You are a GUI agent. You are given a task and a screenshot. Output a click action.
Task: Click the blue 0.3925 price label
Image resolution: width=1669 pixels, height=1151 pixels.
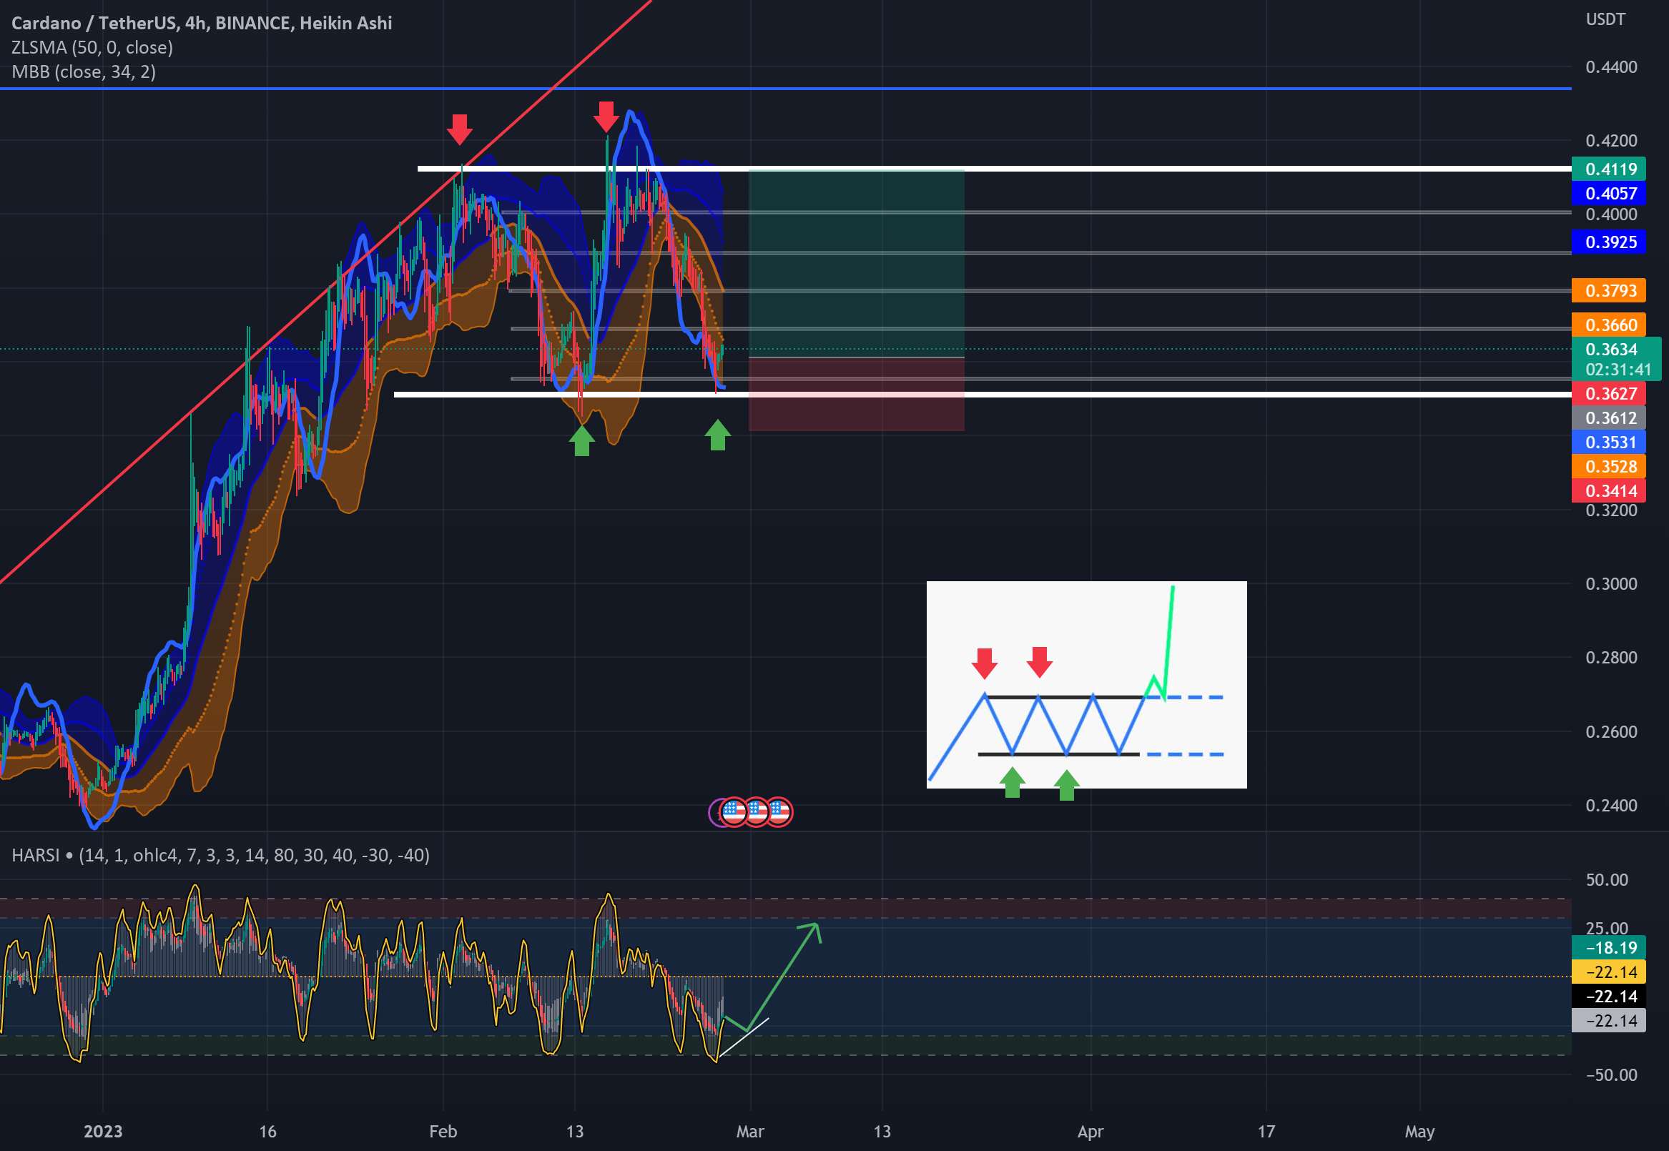1608,242
